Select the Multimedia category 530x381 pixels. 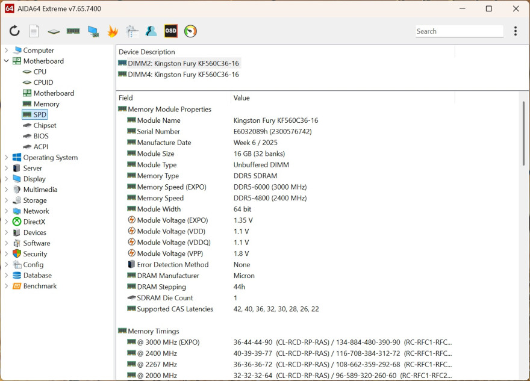point(35,190)
